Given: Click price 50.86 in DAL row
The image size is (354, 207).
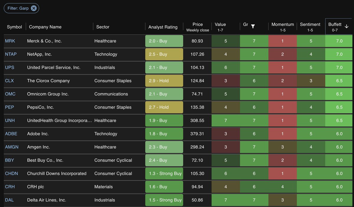Looking at the screenshot, I should 197,200.
